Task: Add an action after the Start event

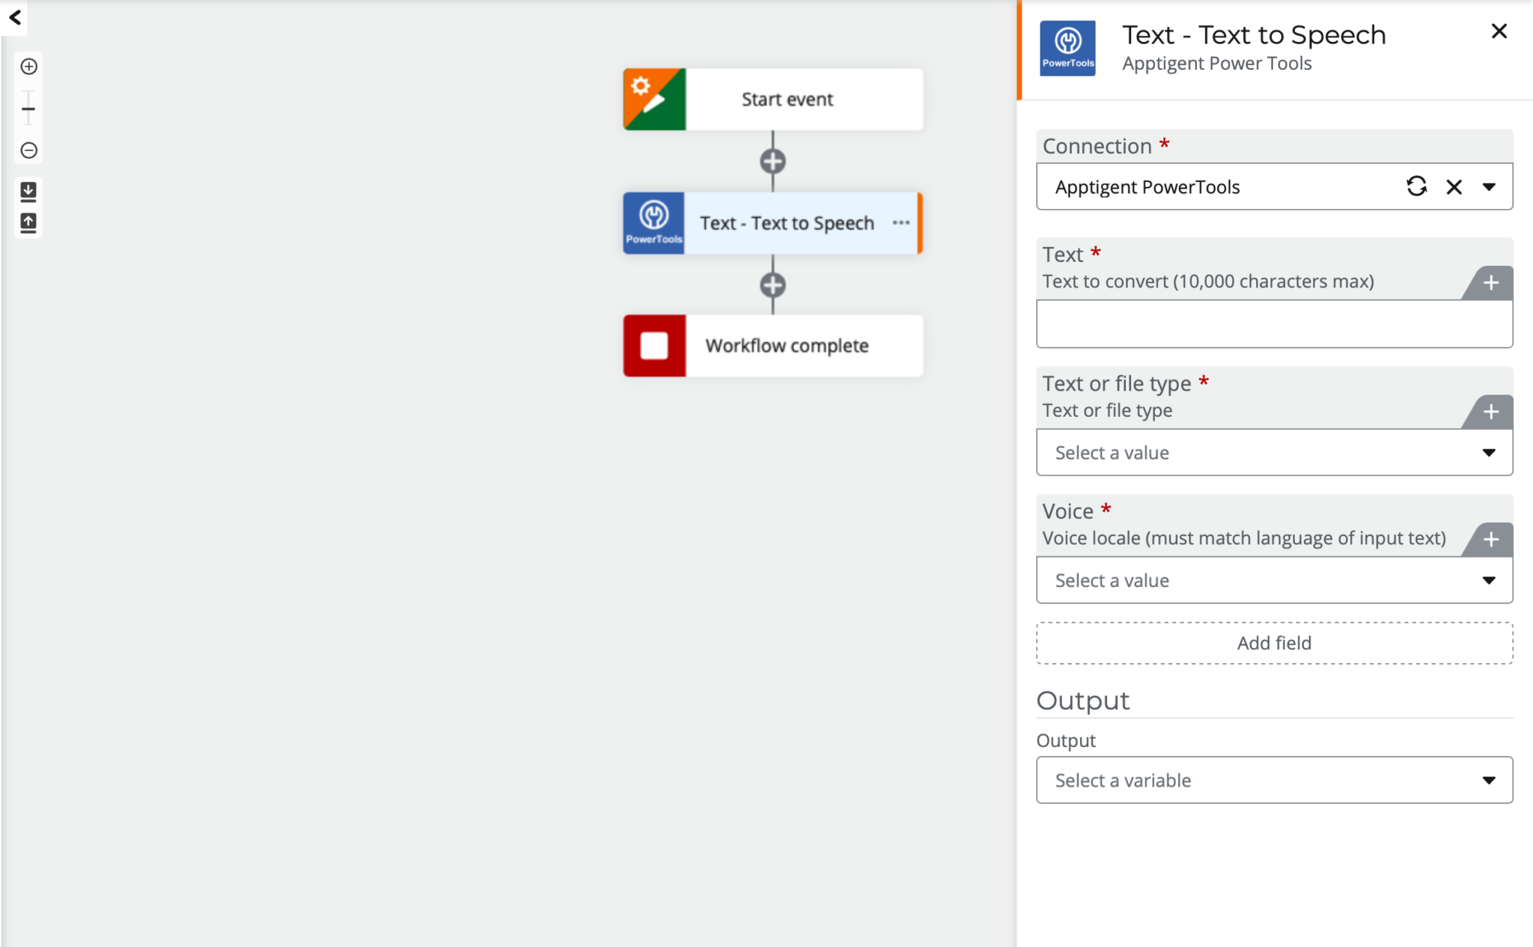Action: pos(772,160)
